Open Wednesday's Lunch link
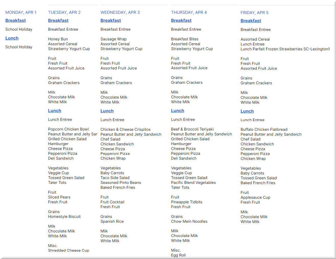 [107, 111]
